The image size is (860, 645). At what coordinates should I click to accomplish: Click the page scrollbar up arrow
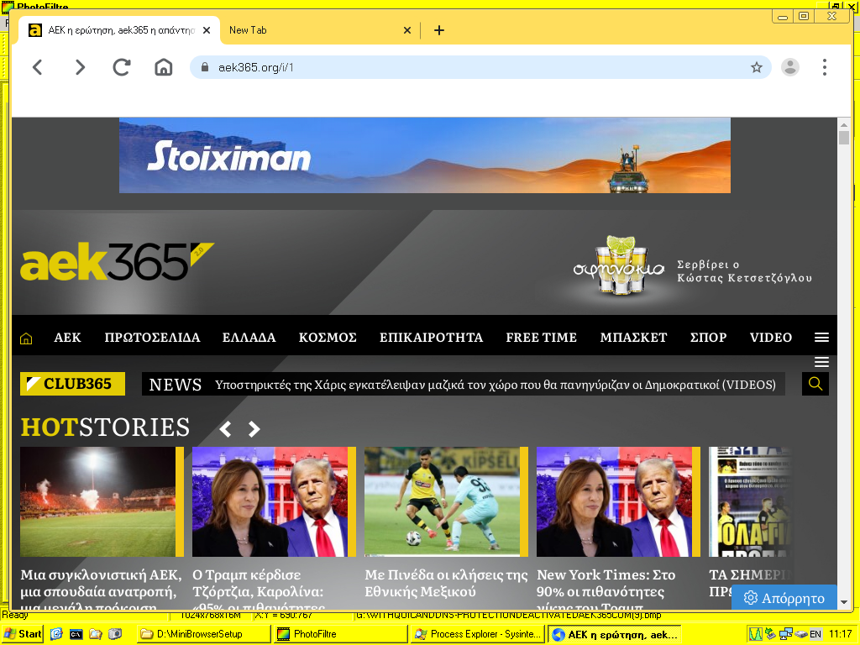pos(844,124)
